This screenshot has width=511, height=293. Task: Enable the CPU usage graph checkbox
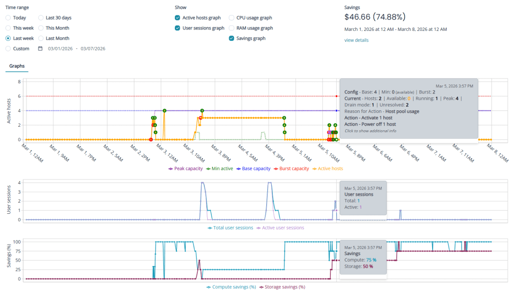click(232, 18)
